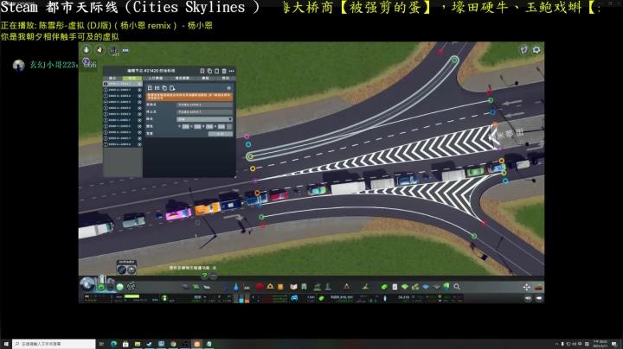
Task: Open the green highlighted active tab
Action: click(132, 78)
